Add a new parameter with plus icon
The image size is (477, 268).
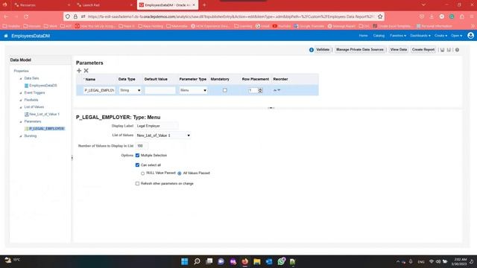pos(79,71)
